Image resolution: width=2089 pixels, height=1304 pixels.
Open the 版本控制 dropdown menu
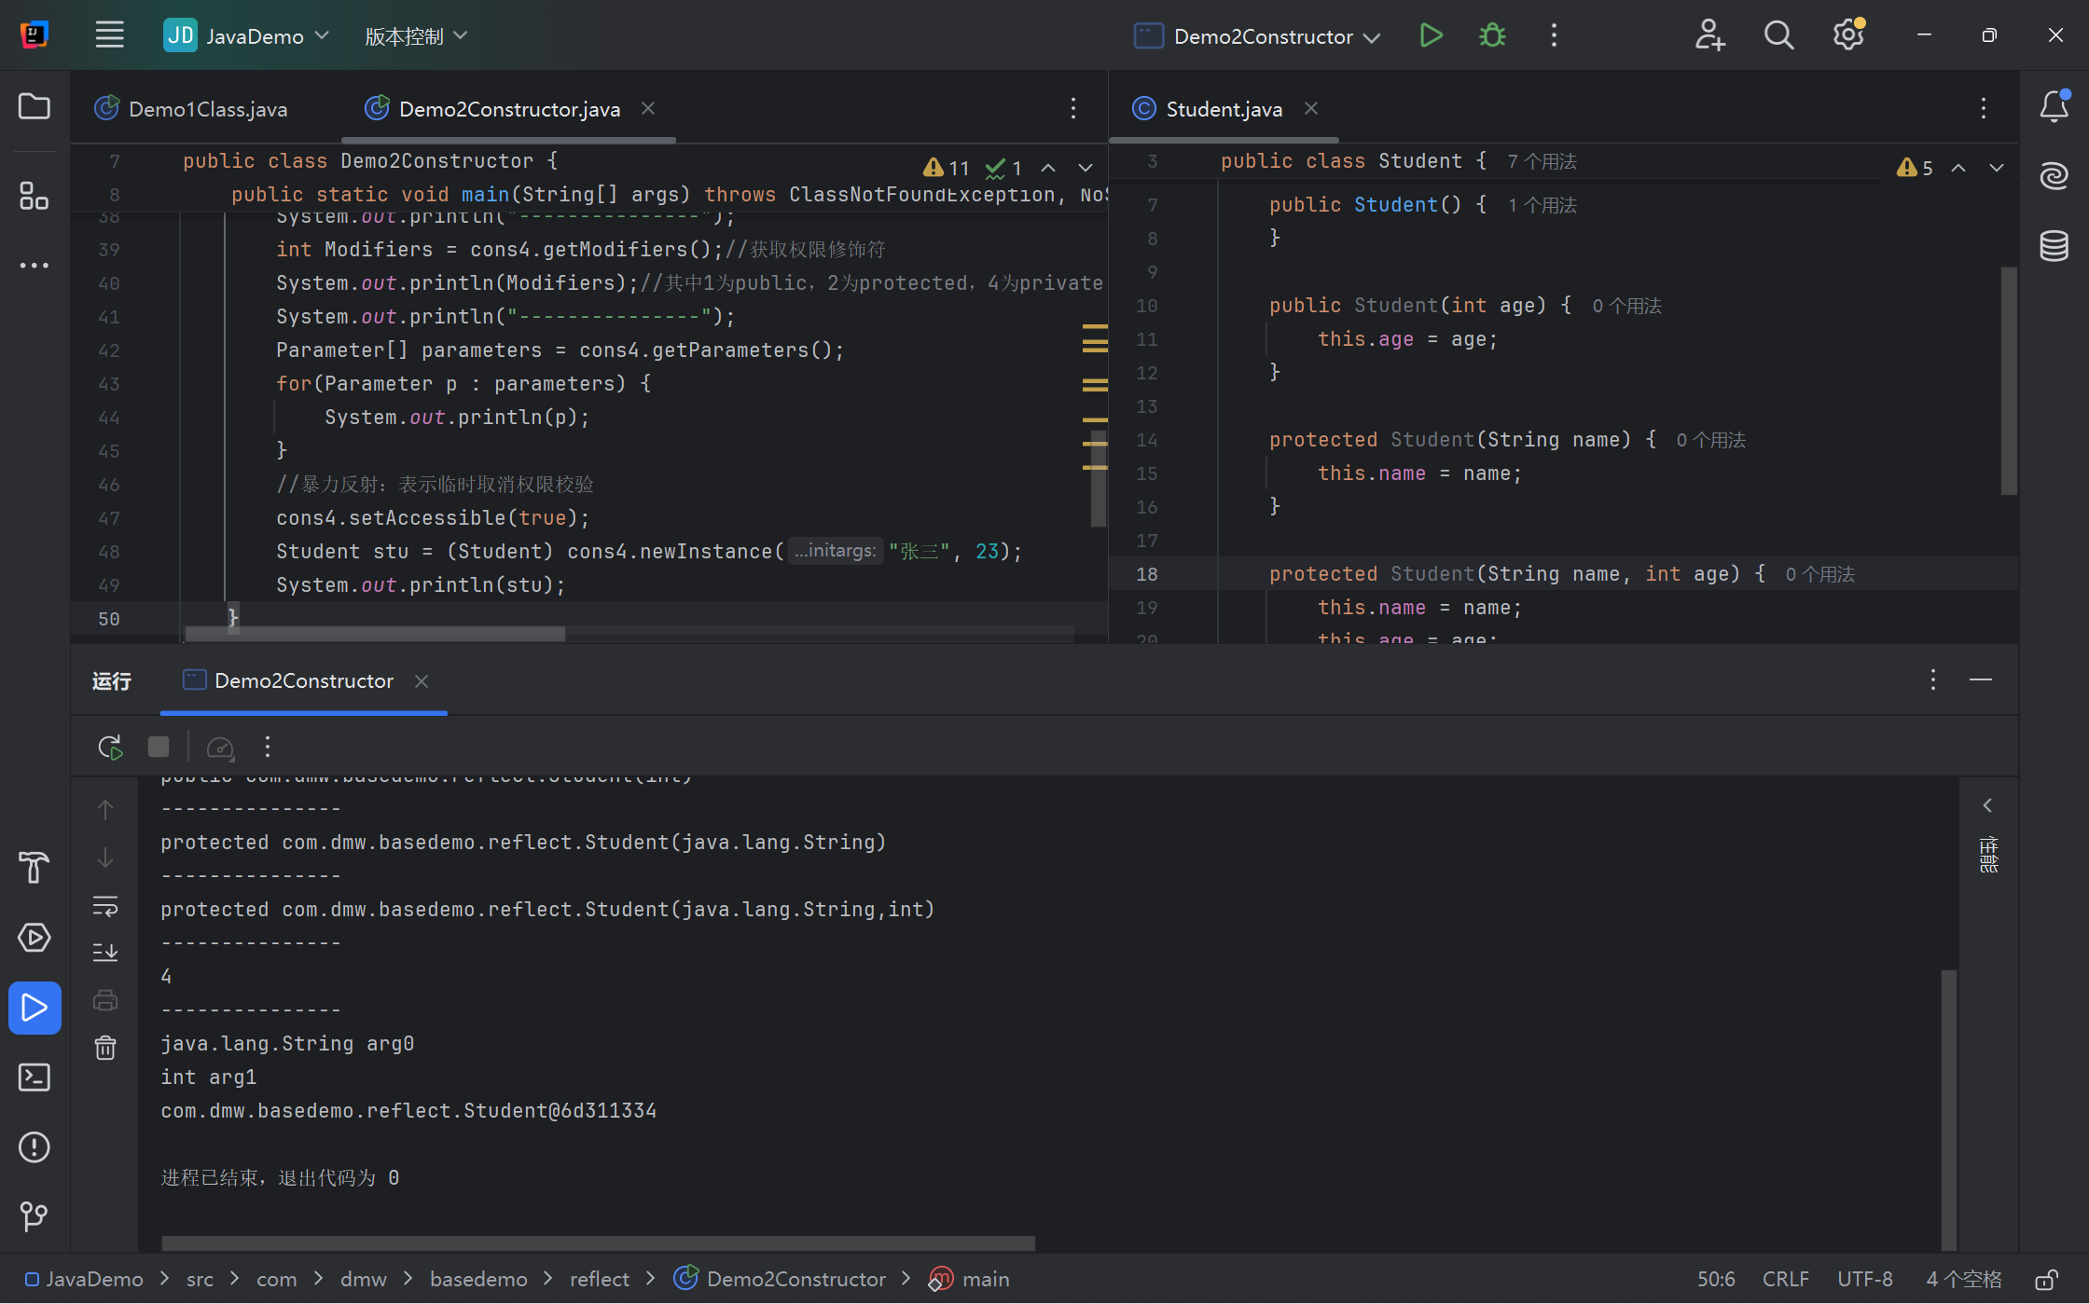click(x=416, y=36)
